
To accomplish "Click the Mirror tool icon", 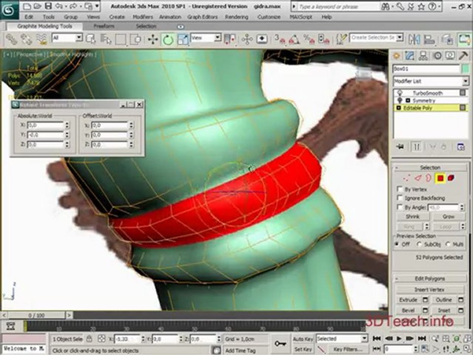I will click(414, 39).
